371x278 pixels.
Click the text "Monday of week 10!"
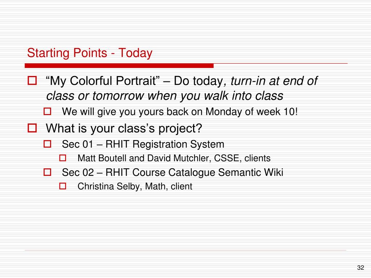click(251, 111)
